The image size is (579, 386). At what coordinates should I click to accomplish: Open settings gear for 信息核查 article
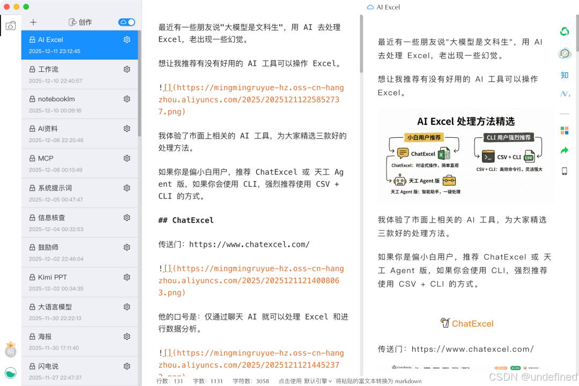pos(127,218)
